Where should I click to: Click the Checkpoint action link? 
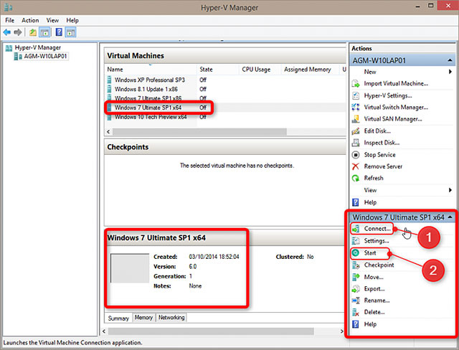click(x=379, y=265)
